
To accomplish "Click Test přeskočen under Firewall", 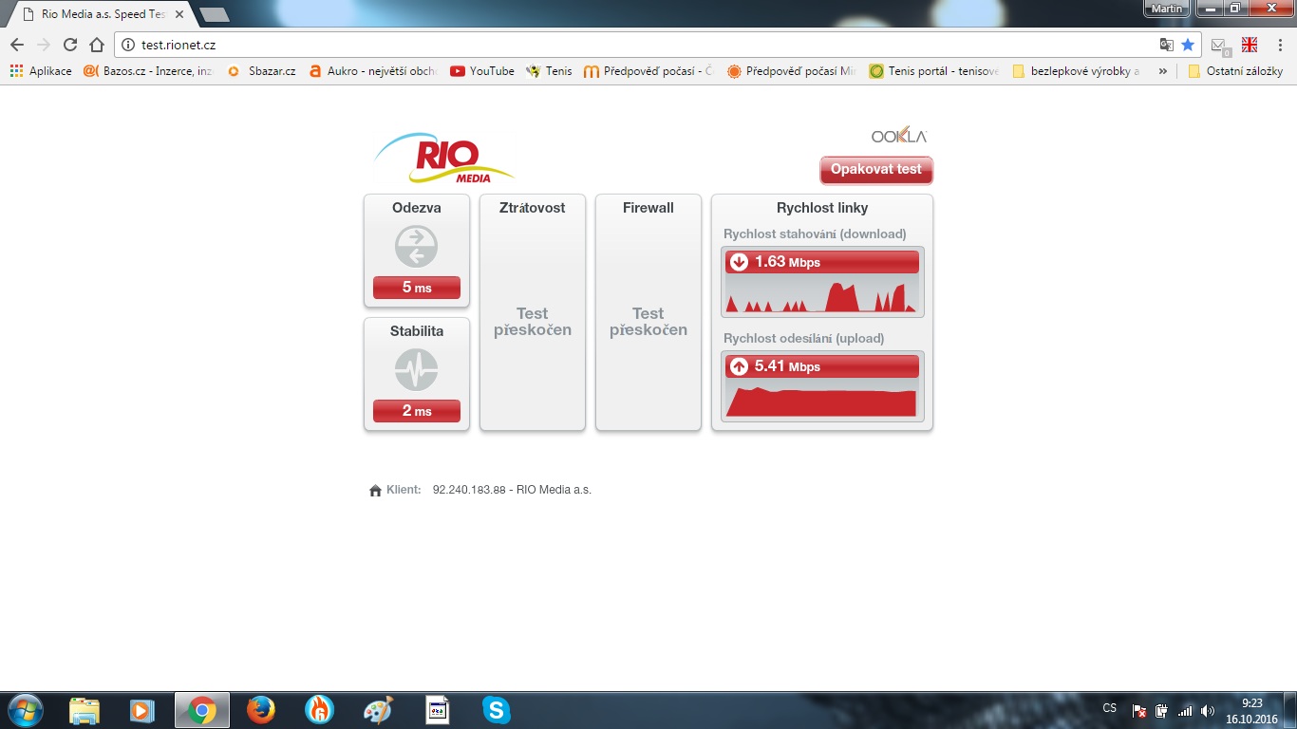I will coord(648,322).
